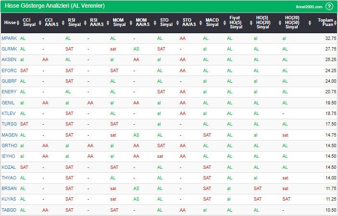The width and height of the screenshot is (338, 216).
Task: Open the MPARK stock link
Action: (9, 38)
